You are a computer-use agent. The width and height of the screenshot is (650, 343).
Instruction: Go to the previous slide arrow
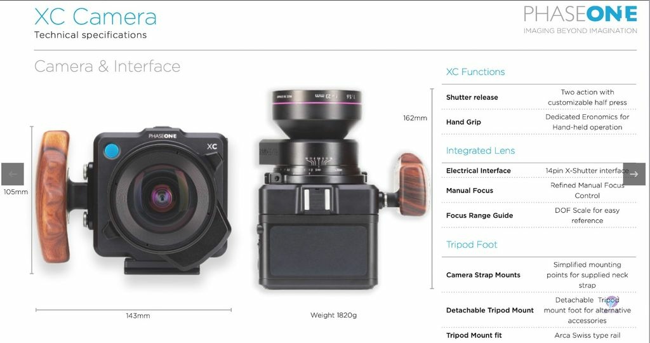point(13,174)
